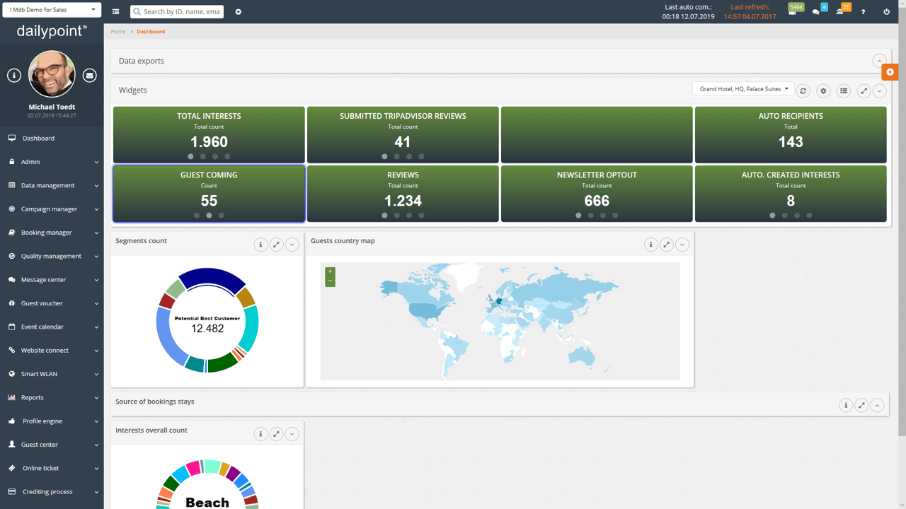Click the logout power icon

(886, 12)
